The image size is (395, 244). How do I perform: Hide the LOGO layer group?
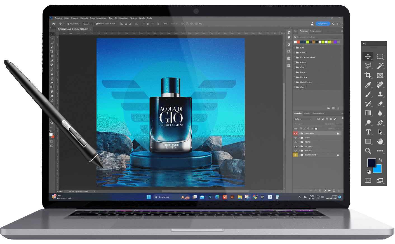[295, 138]
